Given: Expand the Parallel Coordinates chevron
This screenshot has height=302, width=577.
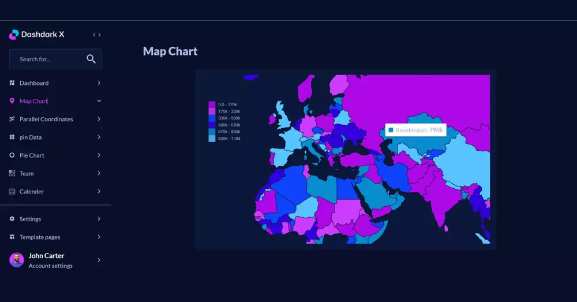Looking at the screenshot, I should (99, 119).
